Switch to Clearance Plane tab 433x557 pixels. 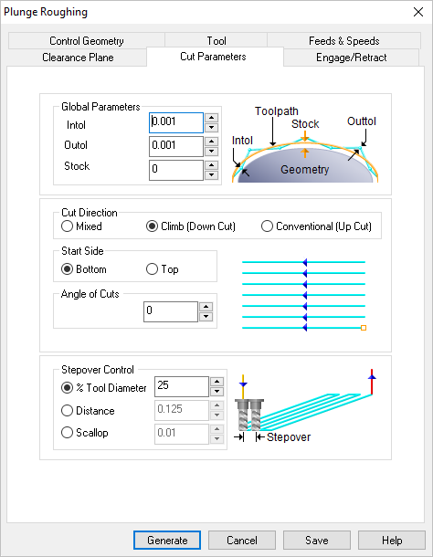coord(78,58)
